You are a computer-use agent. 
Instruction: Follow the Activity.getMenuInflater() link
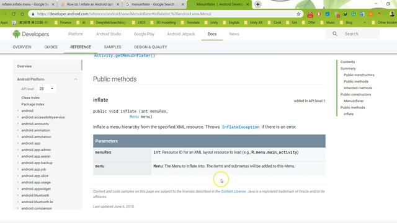(124, 56)
